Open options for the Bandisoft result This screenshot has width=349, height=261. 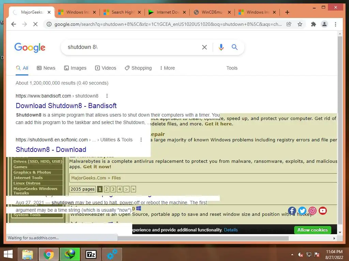(x=107, y=96)
